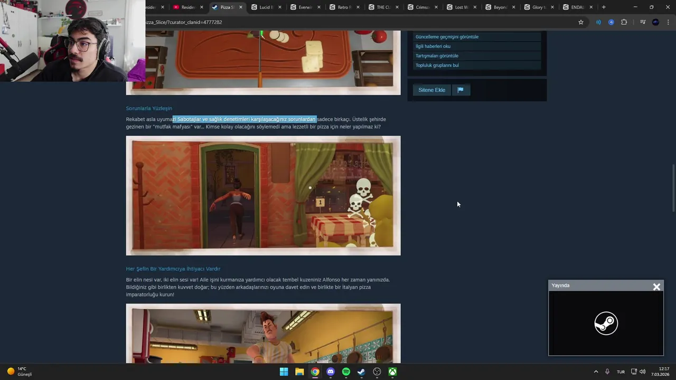676x380 pixels.
Task: Open the Extensions puzzle-piece menu
Action: coord(624,22)
